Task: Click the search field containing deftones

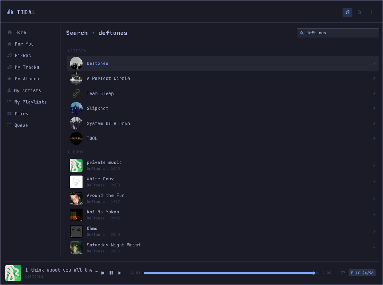Action: tap(338, 33)
